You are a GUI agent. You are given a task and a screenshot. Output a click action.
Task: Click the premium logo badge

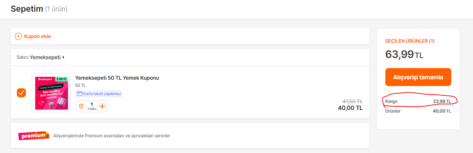point(34,135)
